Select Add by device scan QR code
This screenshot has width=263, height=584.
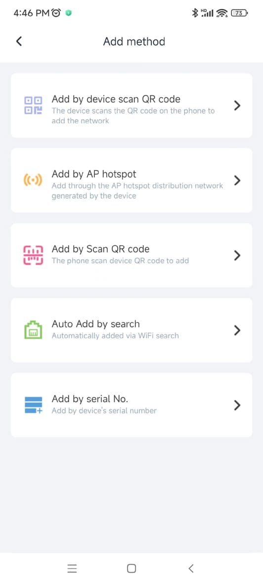point(131,105)
